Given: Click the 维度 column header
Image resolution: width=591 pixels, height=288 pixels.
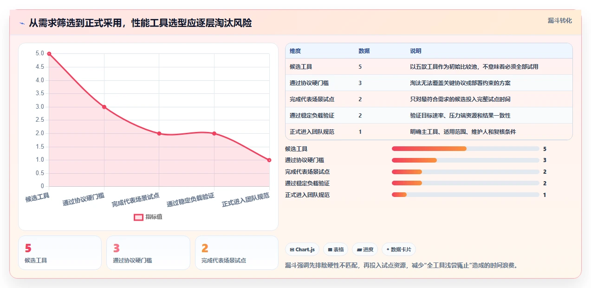Looking at the screenshot, I should (295, 51).
